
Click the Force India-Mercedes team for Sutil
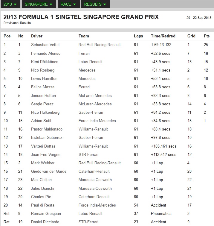97,121
